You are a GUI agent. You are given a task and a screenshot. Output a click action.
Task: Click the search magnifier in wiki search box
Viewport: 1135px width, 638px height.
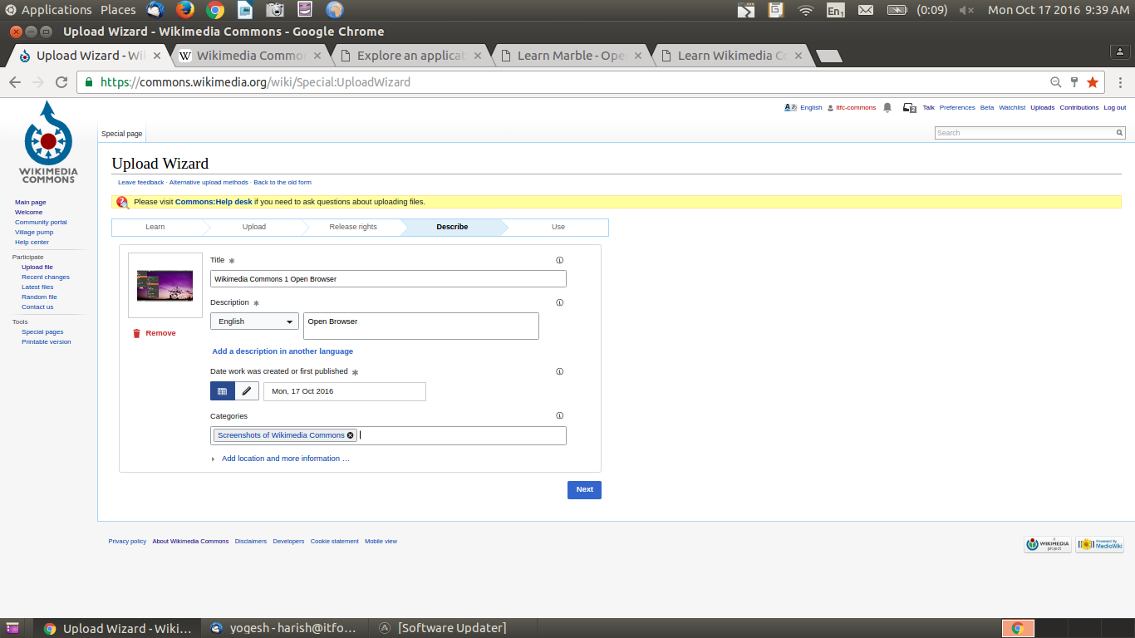point(1119,133)
